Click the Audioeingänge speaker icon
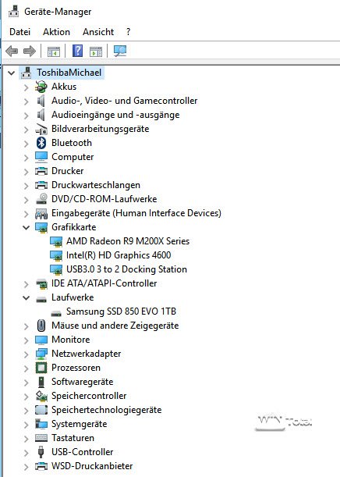 coord(41,115)
